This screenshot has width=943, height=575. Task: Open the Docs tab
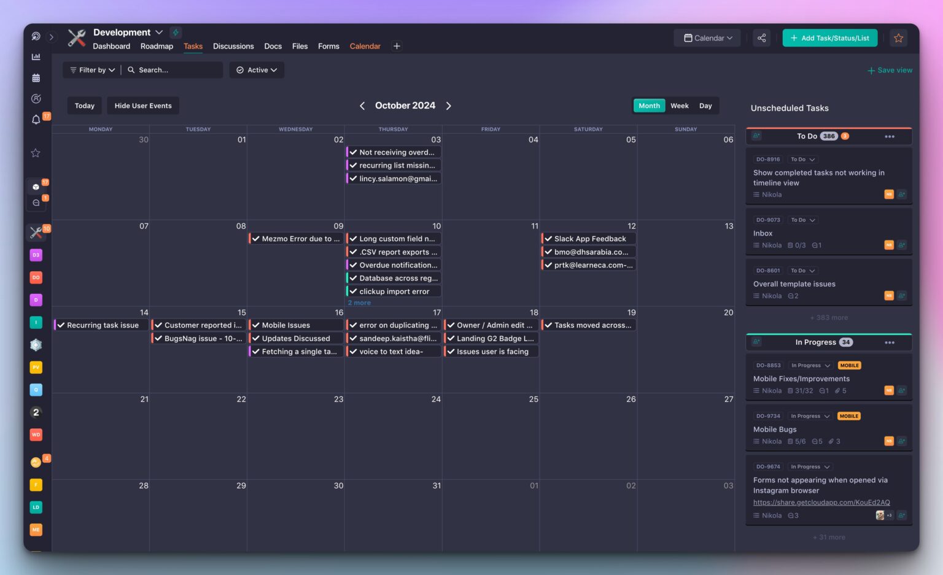273,46
